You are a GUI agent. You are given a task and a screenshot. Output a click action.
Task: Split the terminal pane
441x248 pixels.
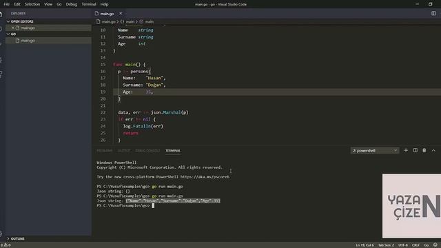coord(415,150)
